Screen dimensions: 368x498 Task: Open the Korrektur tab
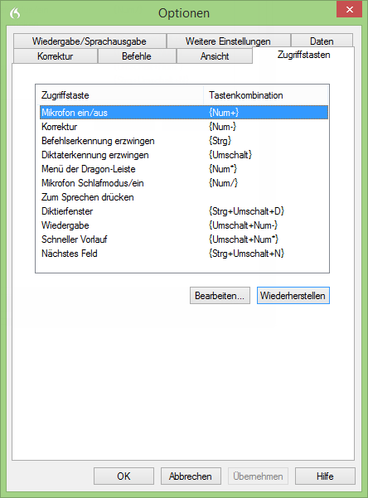point(56,56)
